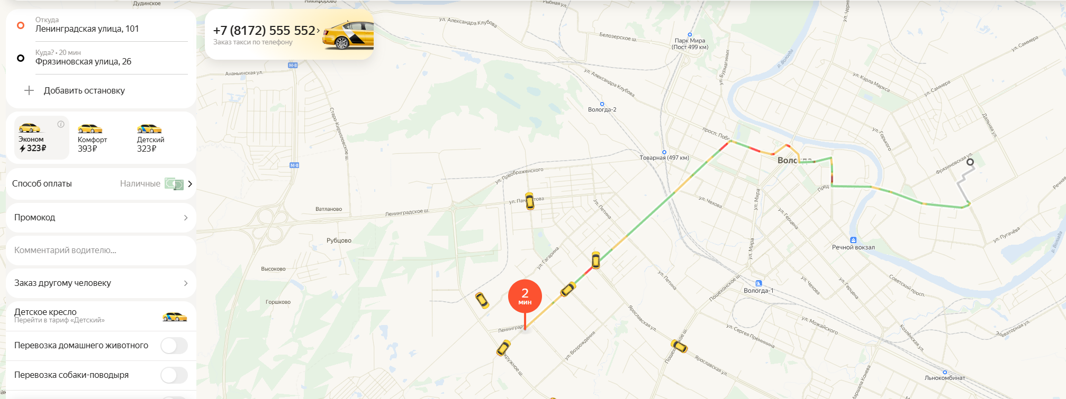Image resolution: width=1066 pixels, height=399 pixels.
Task: Enable Перевозка домашнего животного toggle
Action: (174, 346)
